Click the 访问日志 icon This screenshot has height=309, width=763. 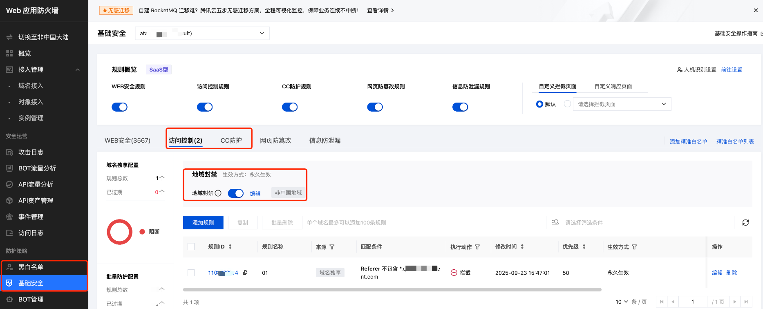point(9,233)
